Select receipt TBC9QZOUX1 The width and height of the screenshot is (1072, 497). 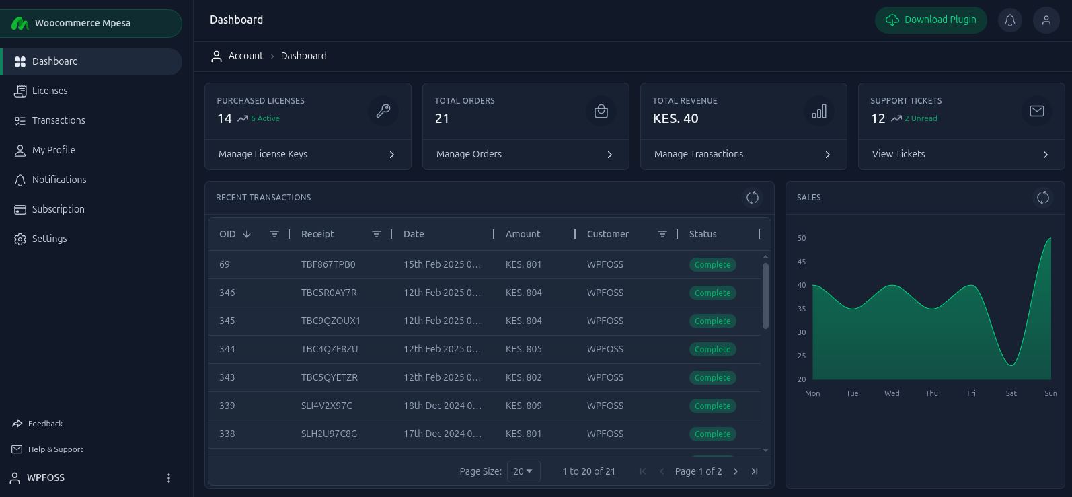tap(331, 321)
